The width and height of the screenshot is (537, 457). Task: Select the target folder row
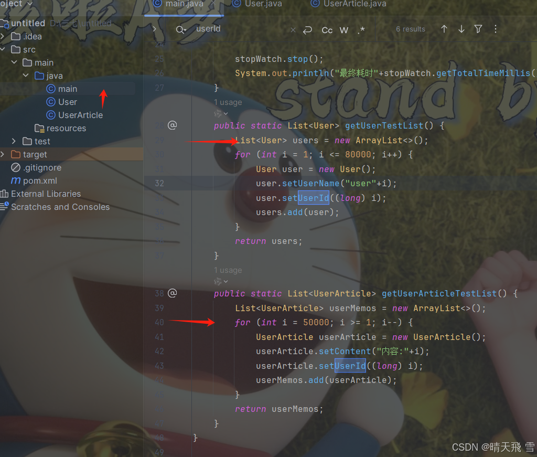[x=71, y=154]
